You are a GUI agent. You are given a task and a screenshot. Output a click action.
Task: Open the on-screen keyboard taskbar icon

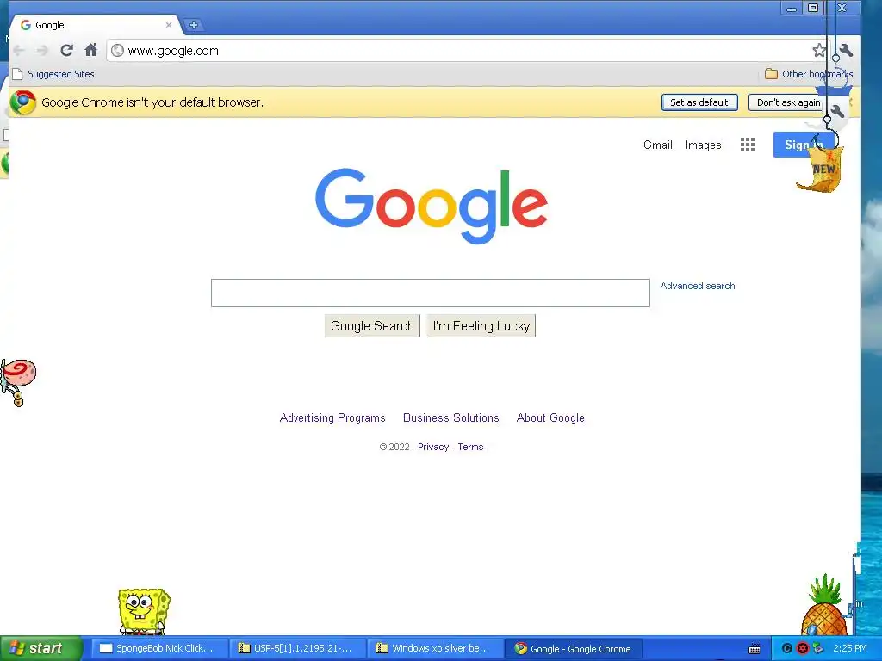(755, 649)
